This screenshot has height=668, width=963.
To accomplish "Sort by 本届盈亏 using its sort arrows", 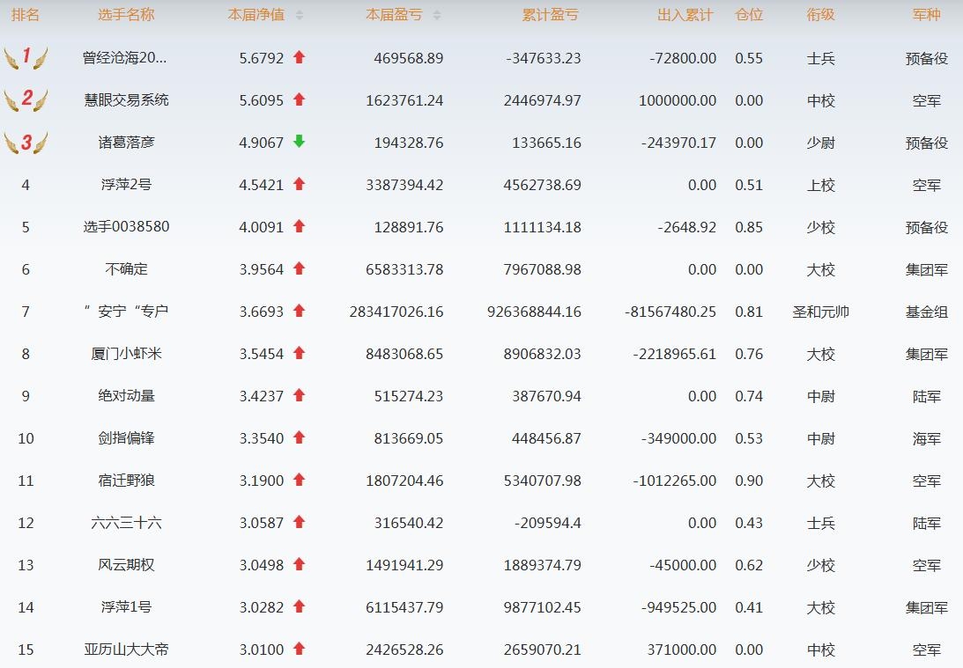I will pos(437,16).
